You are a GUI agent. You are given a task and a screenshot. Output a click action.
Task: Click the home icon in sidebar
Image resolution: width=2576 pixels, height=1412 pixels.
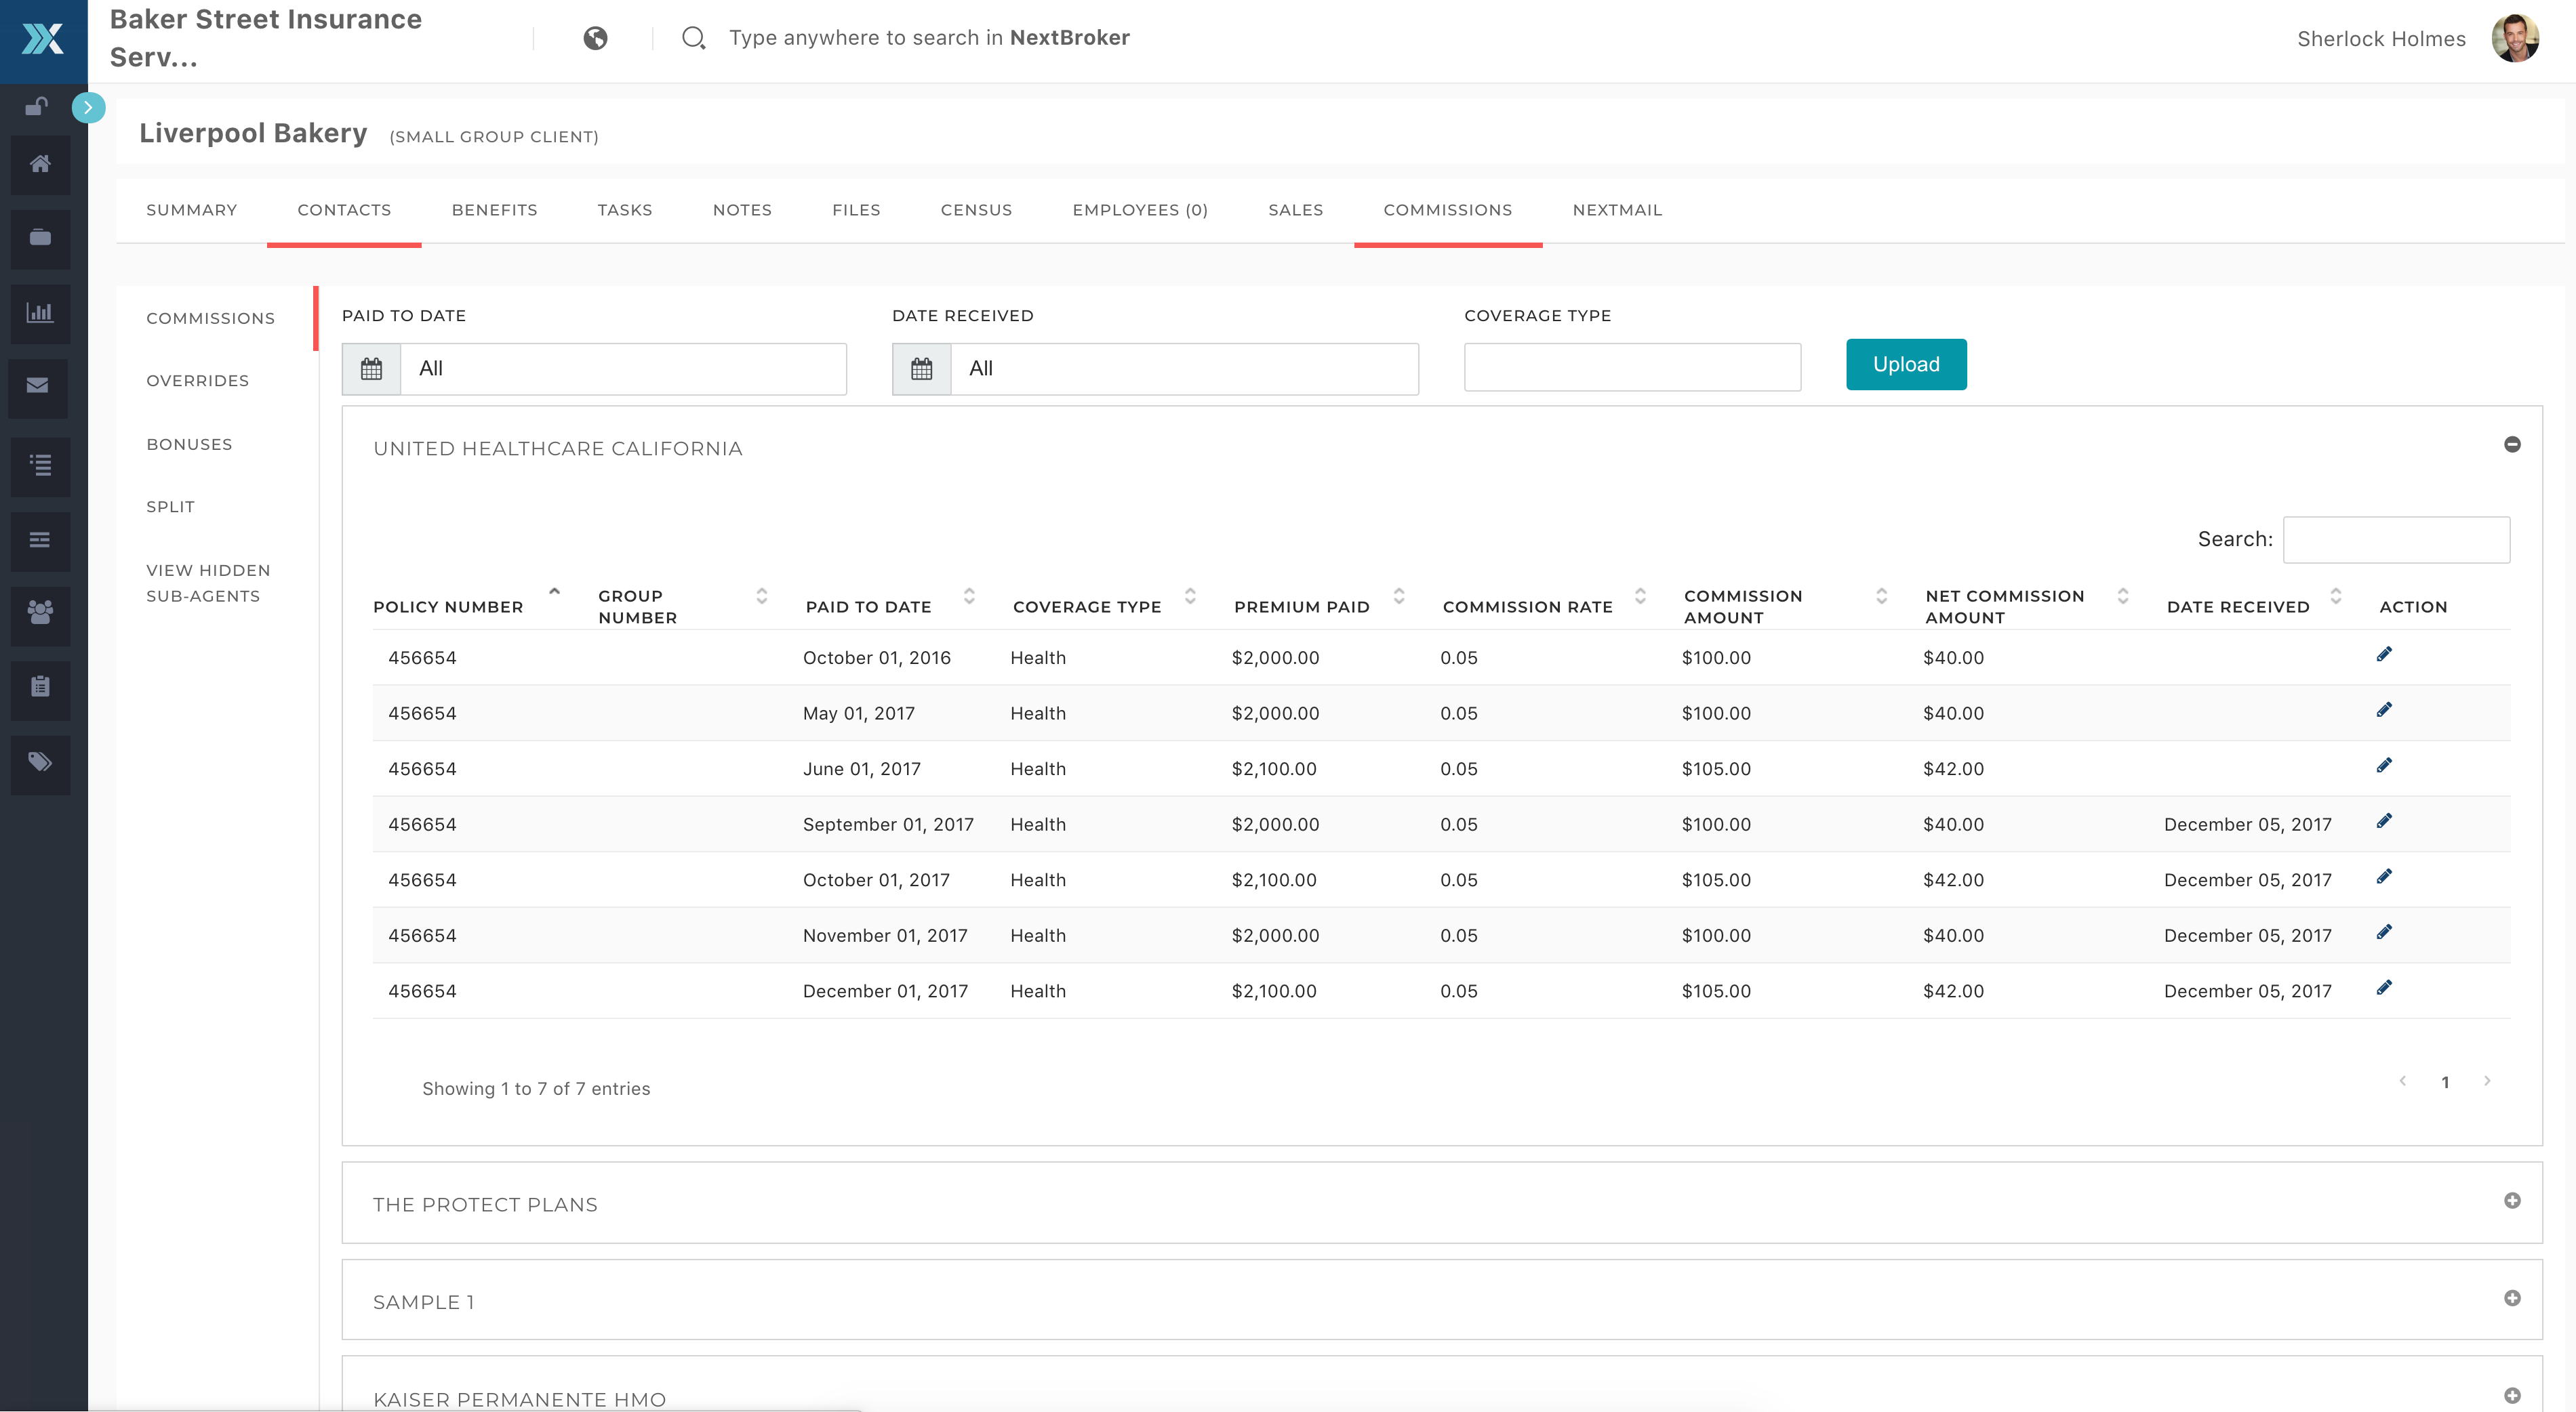40,164
